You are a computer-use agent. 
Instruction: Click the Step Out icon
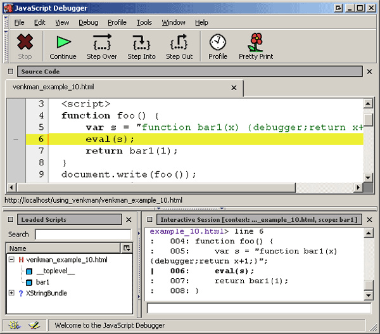point(179,42)
